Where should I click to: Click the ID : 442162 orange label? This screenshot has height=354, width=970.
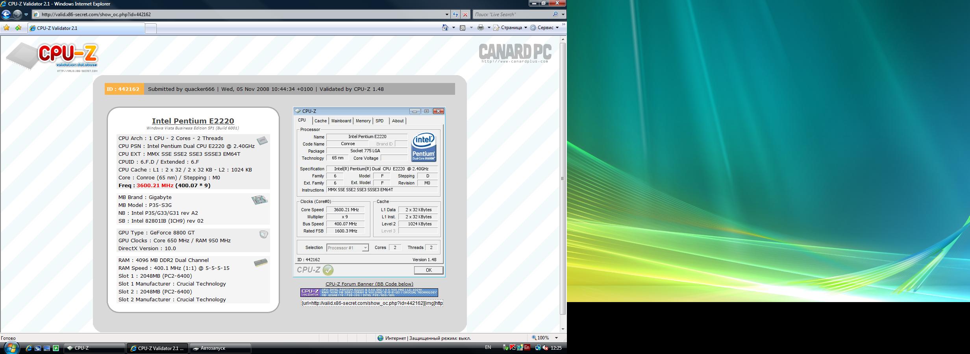[x=124, y=89]
